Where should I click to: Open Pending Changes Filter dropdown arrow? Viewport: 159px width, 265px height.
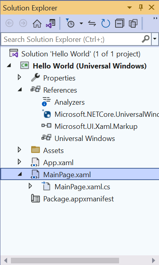pos(81,23)
